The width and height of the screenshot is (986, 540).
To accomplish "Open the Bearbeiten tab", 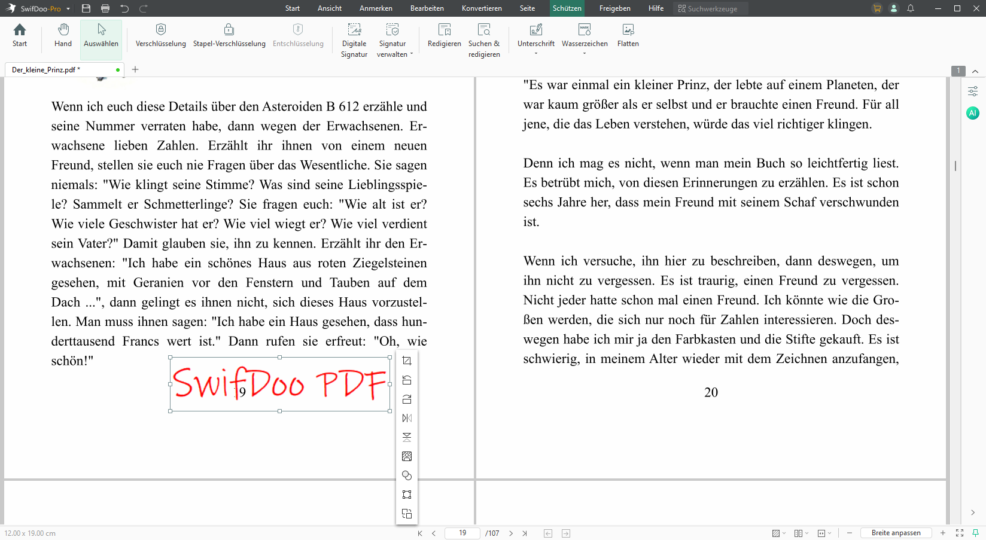I will point(427,8).
